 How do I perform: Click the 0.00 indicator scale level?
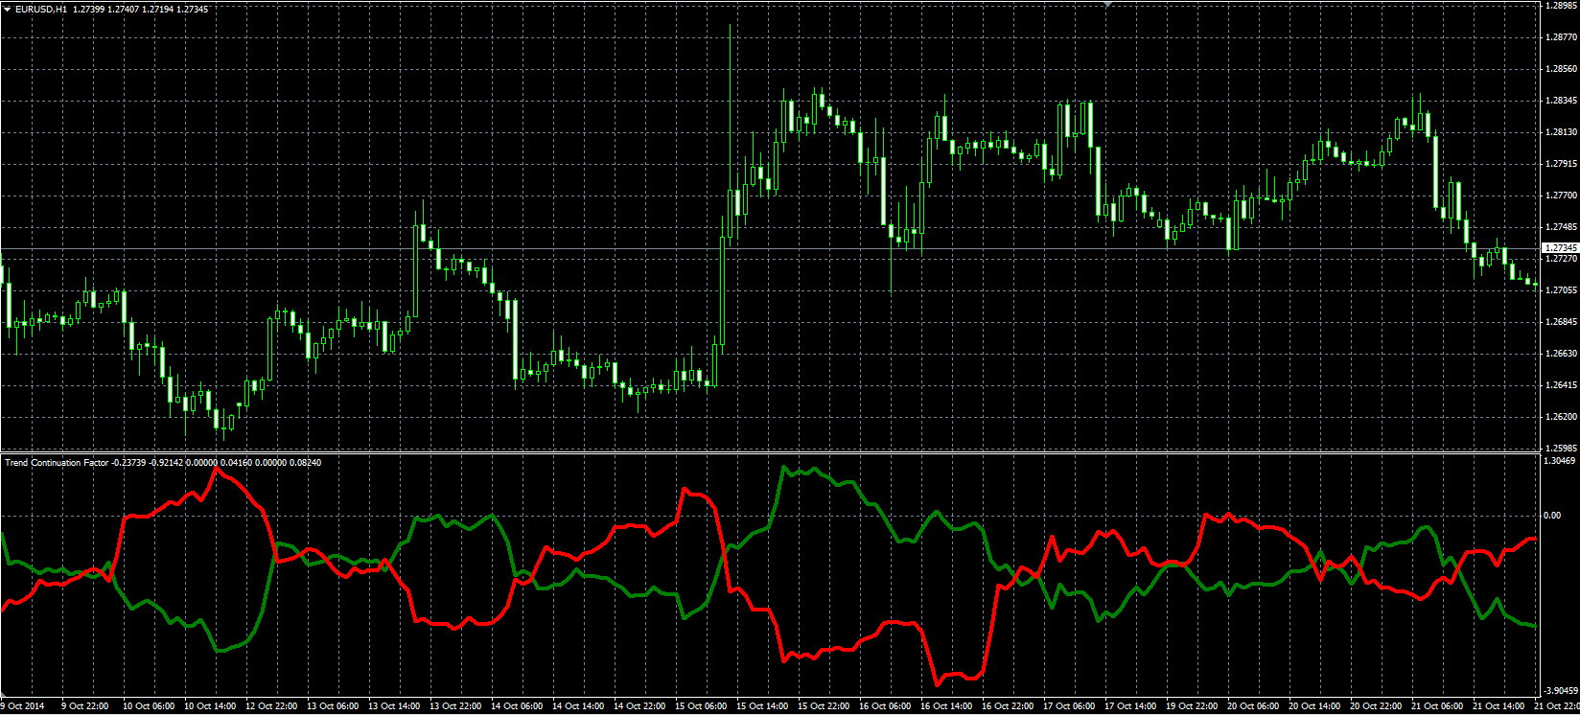[x=1553, y=516]
